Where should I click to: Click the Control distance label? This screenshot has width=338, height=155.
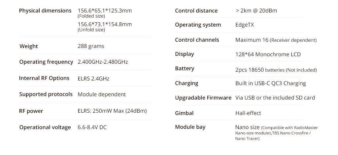196,11
